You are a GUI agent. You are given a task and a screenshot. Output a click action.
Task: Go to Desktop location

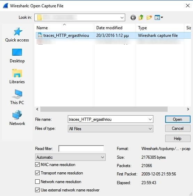[17, 56]
